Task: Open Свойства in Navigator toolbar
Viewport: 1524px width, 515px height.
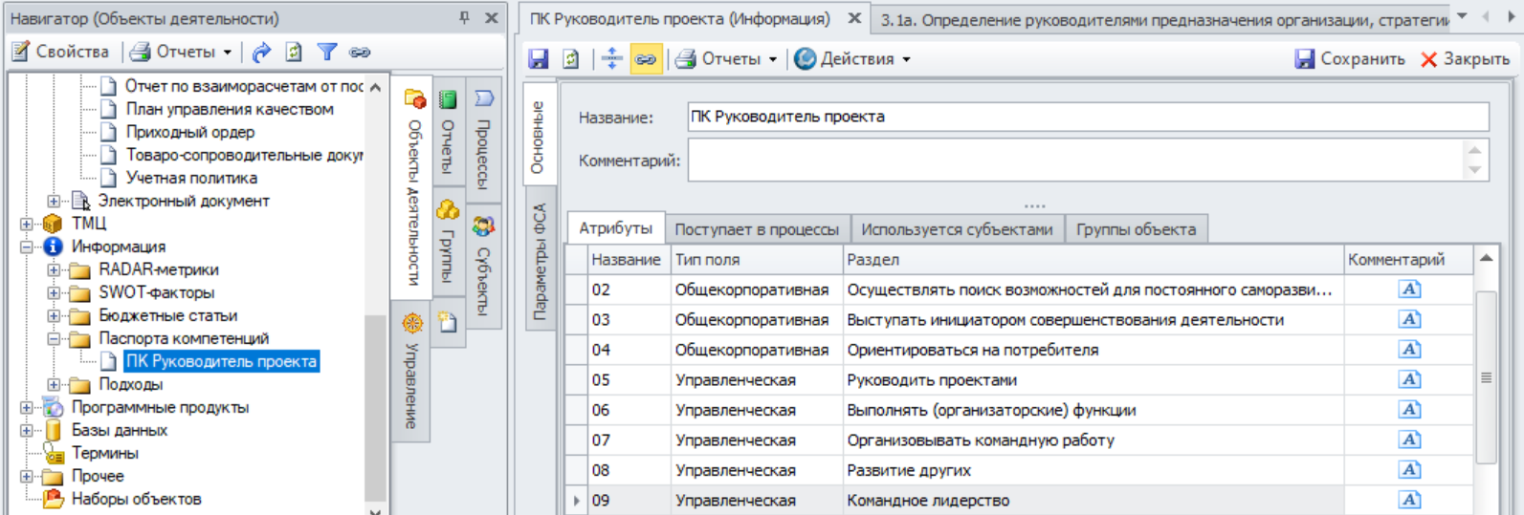Action: 61,53
